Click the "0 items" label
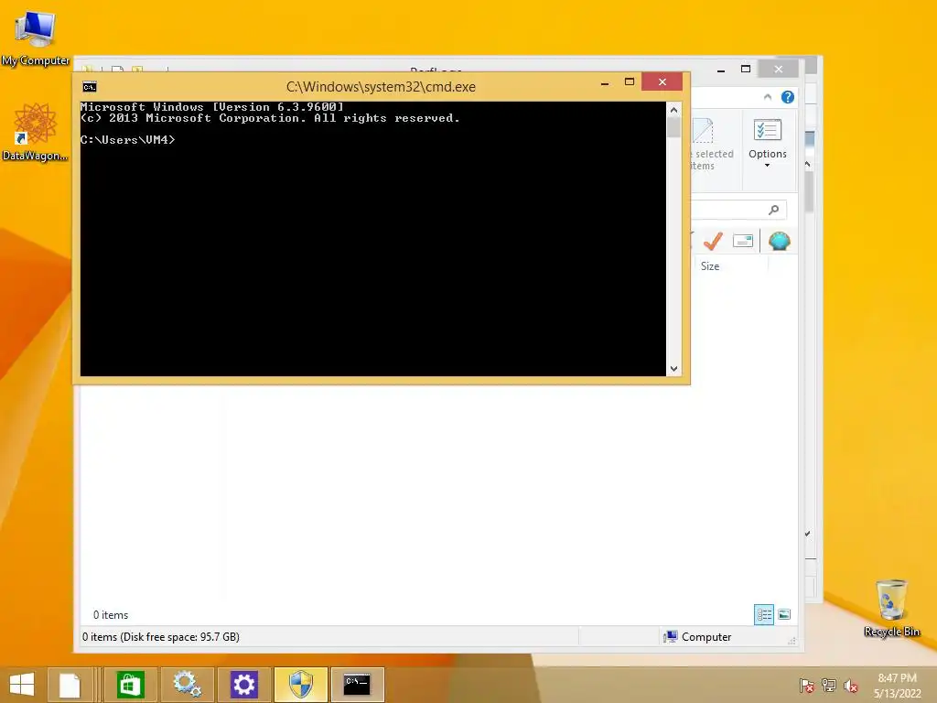This screenshot has height=703, width=937. (x=111, y=615)
